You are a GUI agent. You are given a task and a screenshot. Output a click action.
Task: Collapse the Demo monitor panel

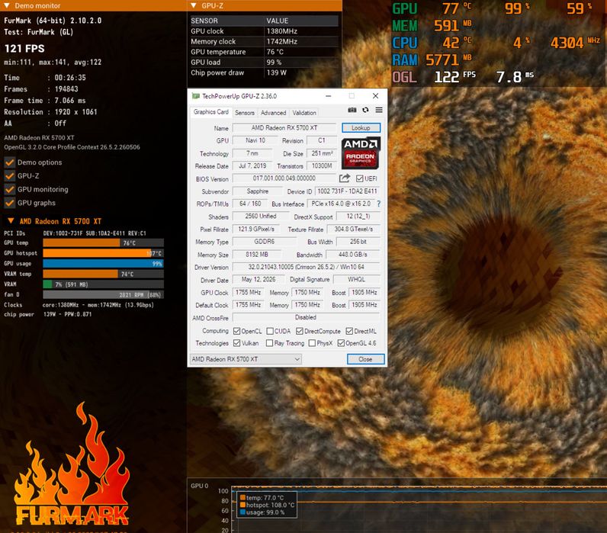tap(7, 5)
